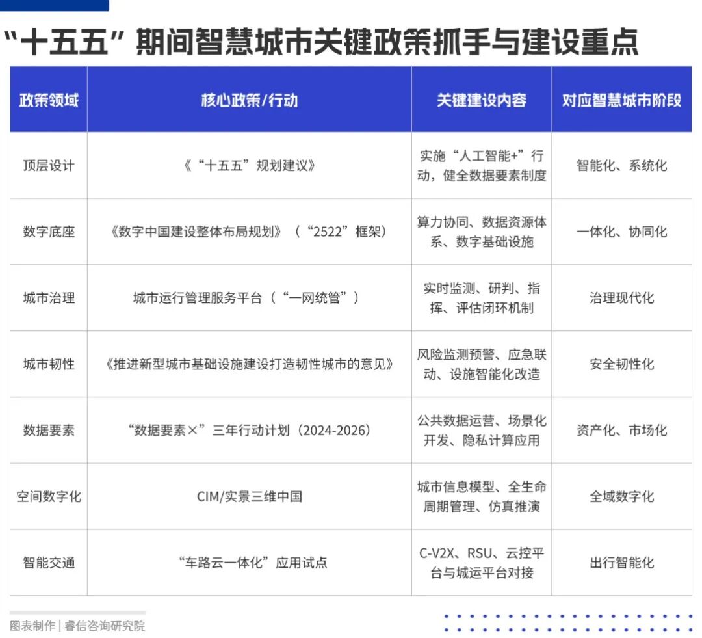This screenshot has width=702, height=638.
Task: Click the CIM/实景三维中国 cell
Action: pyautogui.click(x=249, y=497)
